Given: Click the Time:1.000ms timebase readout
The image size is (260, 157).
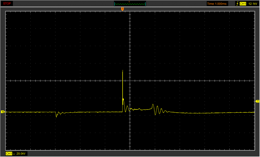Looking at the screenshot, I should [217, 4].
